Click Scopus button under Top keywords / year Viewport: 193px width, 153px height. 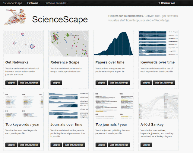pos(11,145)
